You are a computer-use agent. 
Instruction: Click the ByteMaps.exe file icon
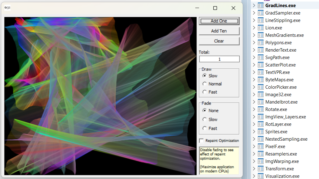tap(261, 80)
